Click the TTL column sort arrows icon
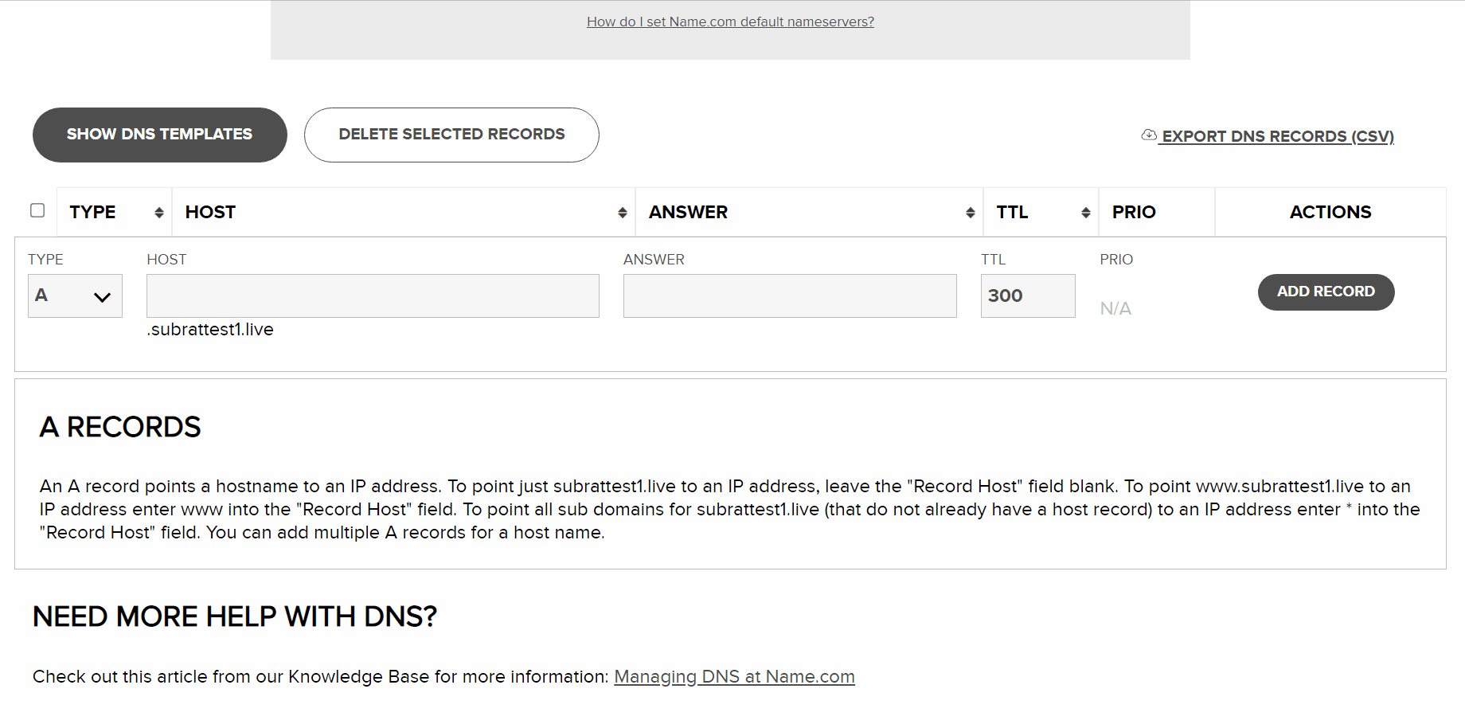The width and height of the screenshot is (1465, 724). point(1086,213)
